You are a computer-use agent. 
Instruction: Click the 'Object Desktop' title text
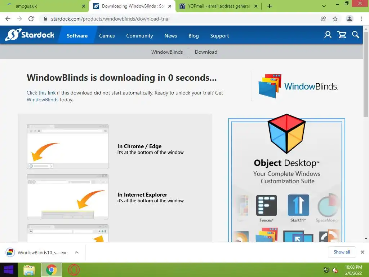(x=286, y=163)
